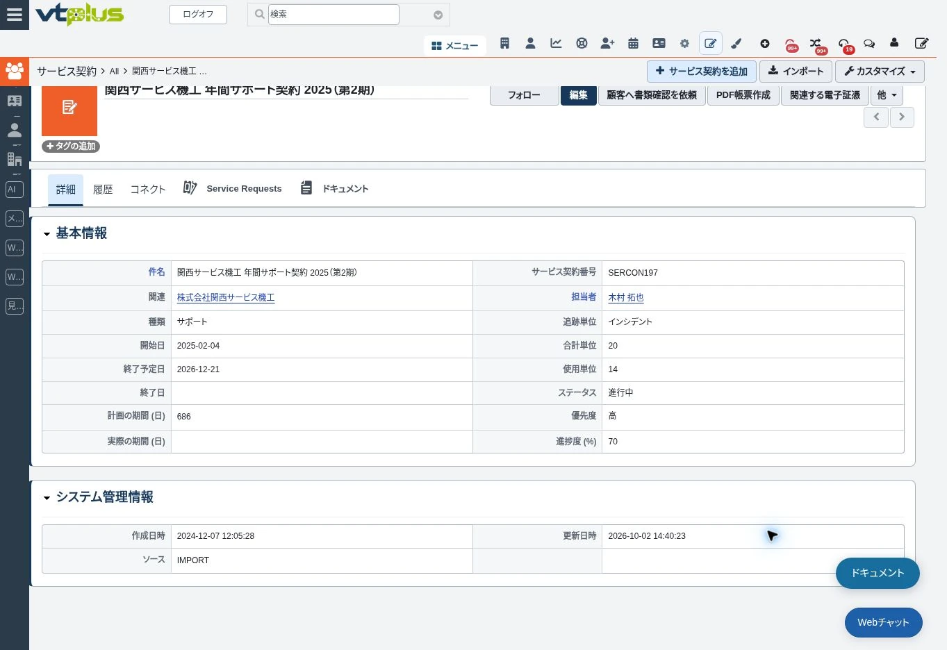947x650 pixels.
Task: Open the lifebuoy support icon
Action: tap(582, 44)
